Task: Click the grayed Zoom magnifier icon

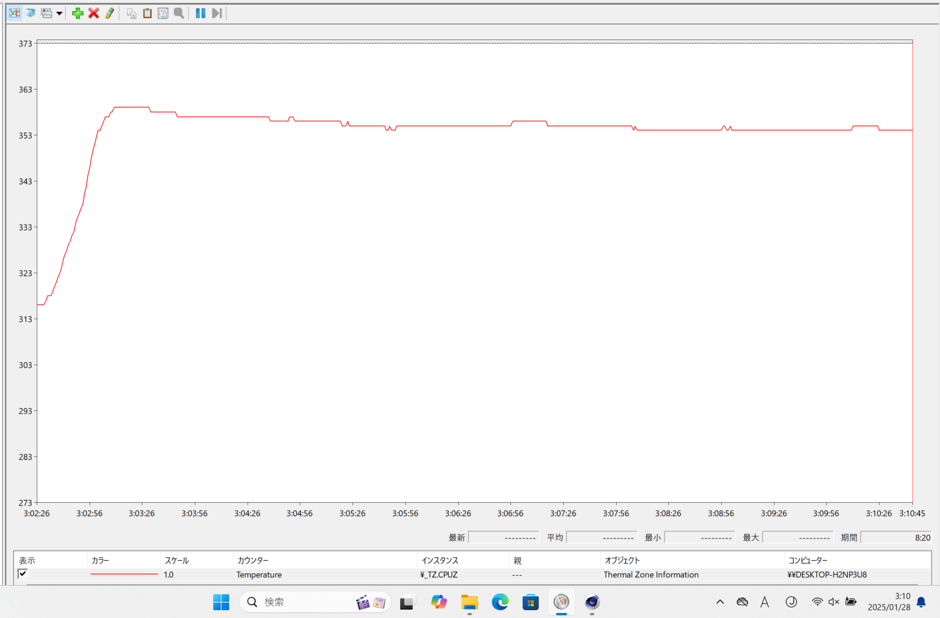Action: click(179, 13)
